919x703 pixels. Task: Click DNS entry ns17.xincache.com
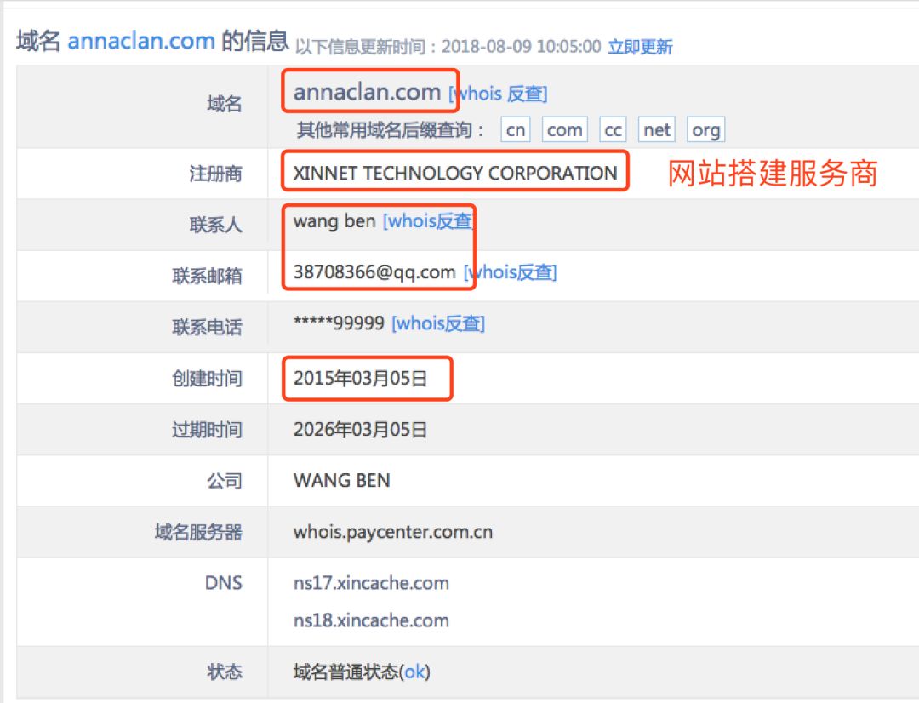370,583
